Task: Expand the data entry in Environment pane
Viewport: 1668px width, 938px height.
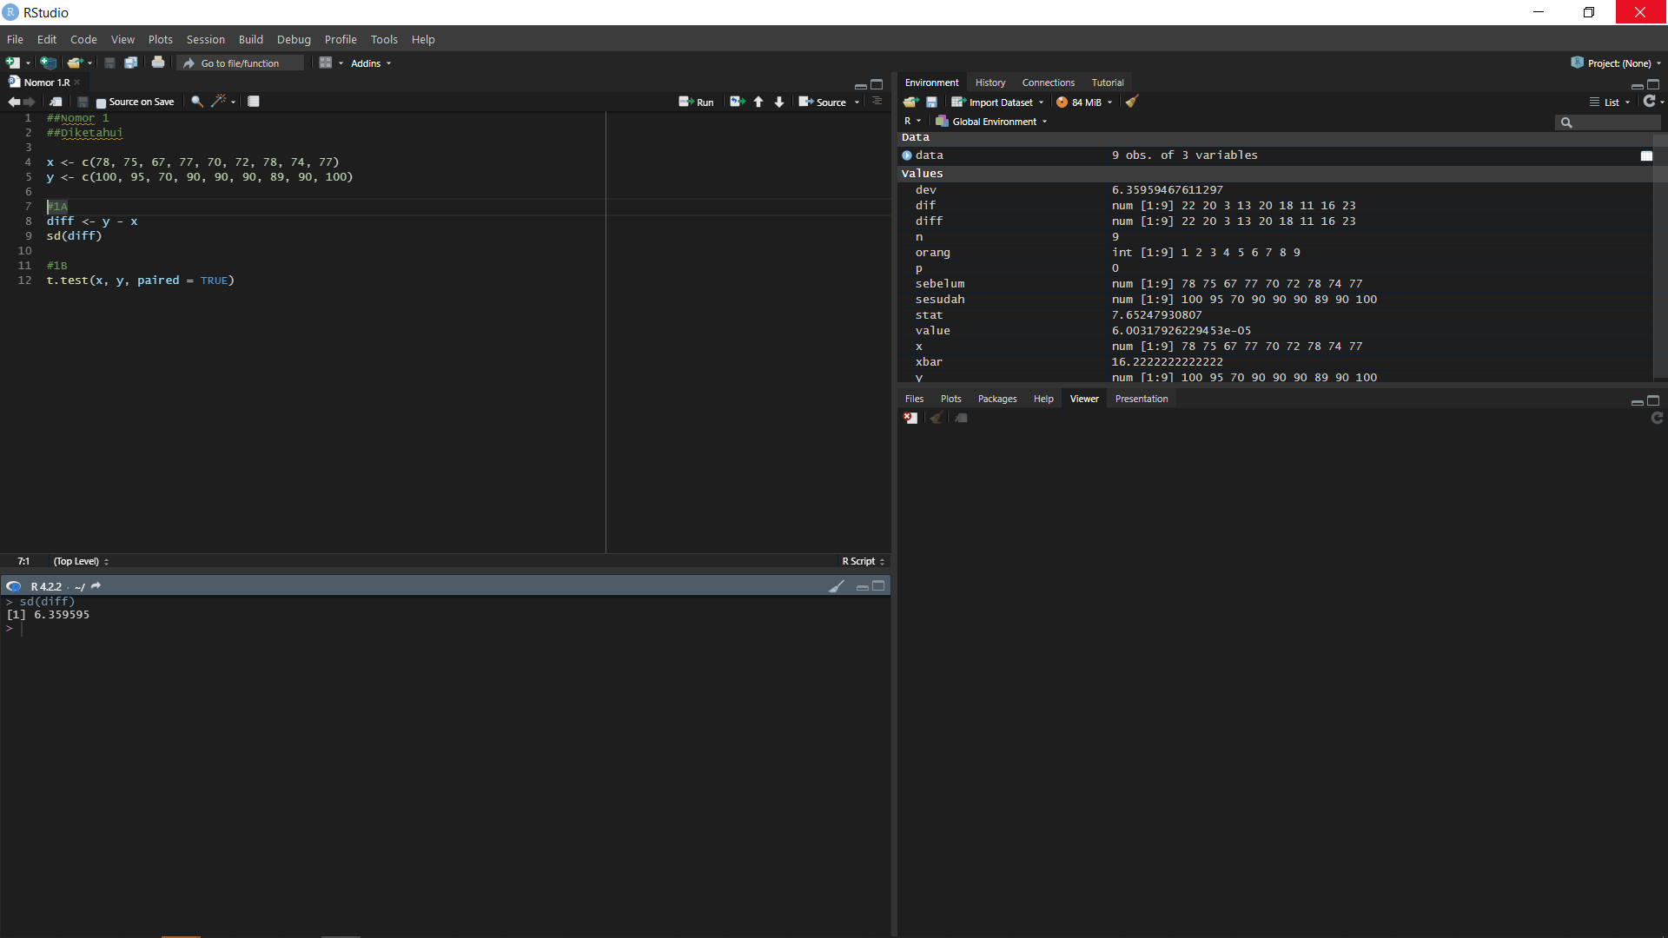Action: pyautogui.click(x=906, y=155)
